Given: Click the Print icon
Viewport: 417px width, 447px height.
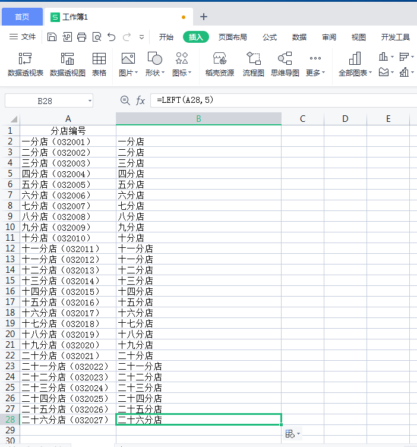Looking at the screenshot, I should (82, 37).
